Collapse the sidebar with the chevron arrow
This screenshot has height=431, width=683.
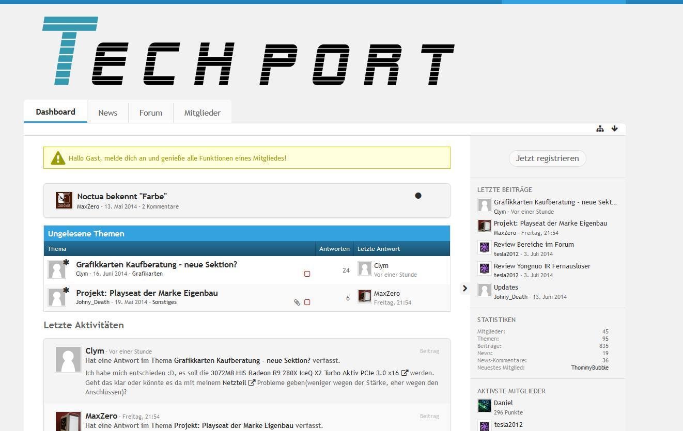(x=464, y=288)
